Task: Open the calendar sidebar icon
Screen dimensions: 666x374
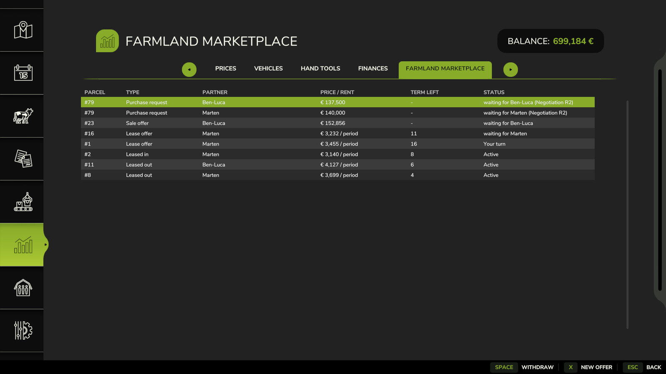Action: (23, 73)
